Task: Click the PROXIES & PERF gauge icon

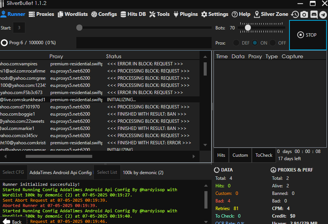Action: click(273, 170)
